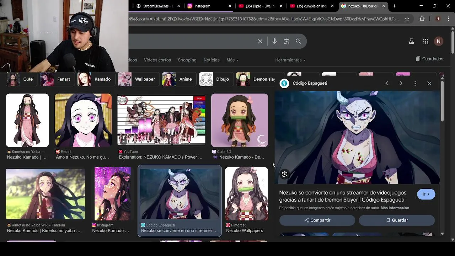Filter images by Dibujo chip

point(216,79)
